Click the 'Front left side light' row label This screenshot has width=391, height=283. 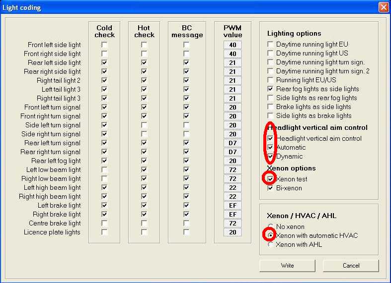(54, 45)
